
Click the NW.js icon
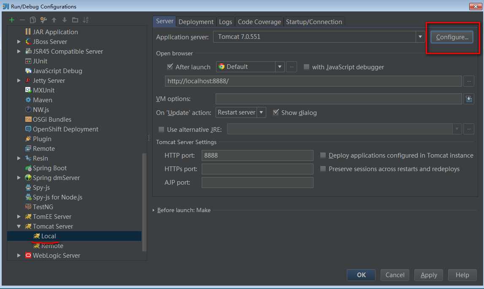click(x=28, y=110)
